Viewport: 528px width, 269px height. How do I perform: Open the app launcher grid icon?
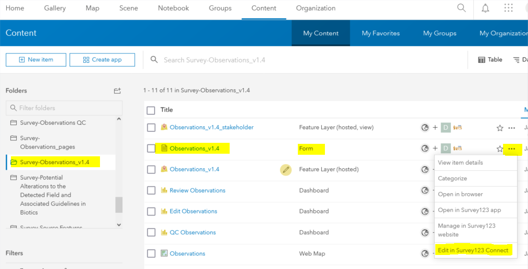[508, 8]
